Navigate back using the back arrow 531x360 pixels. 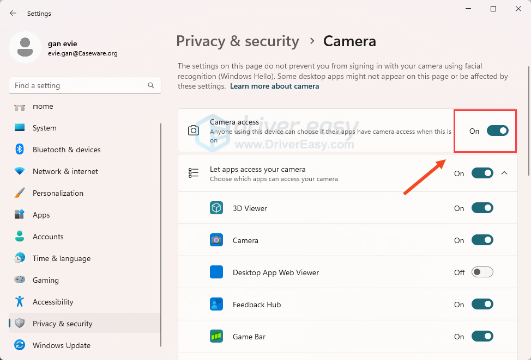tap(13, 13)
